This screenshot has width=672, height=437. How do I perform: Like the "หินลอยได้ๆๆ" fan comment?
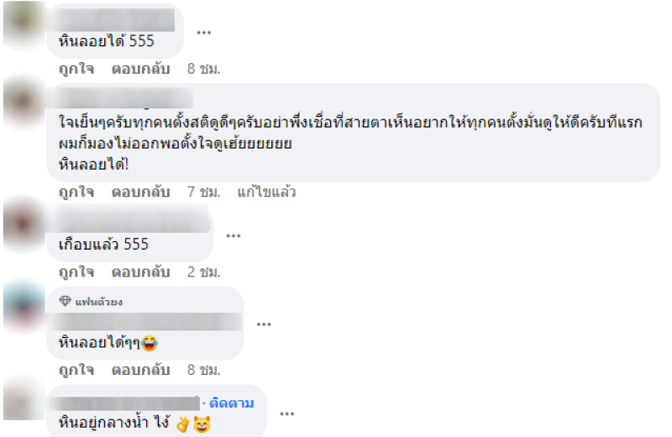76,370
